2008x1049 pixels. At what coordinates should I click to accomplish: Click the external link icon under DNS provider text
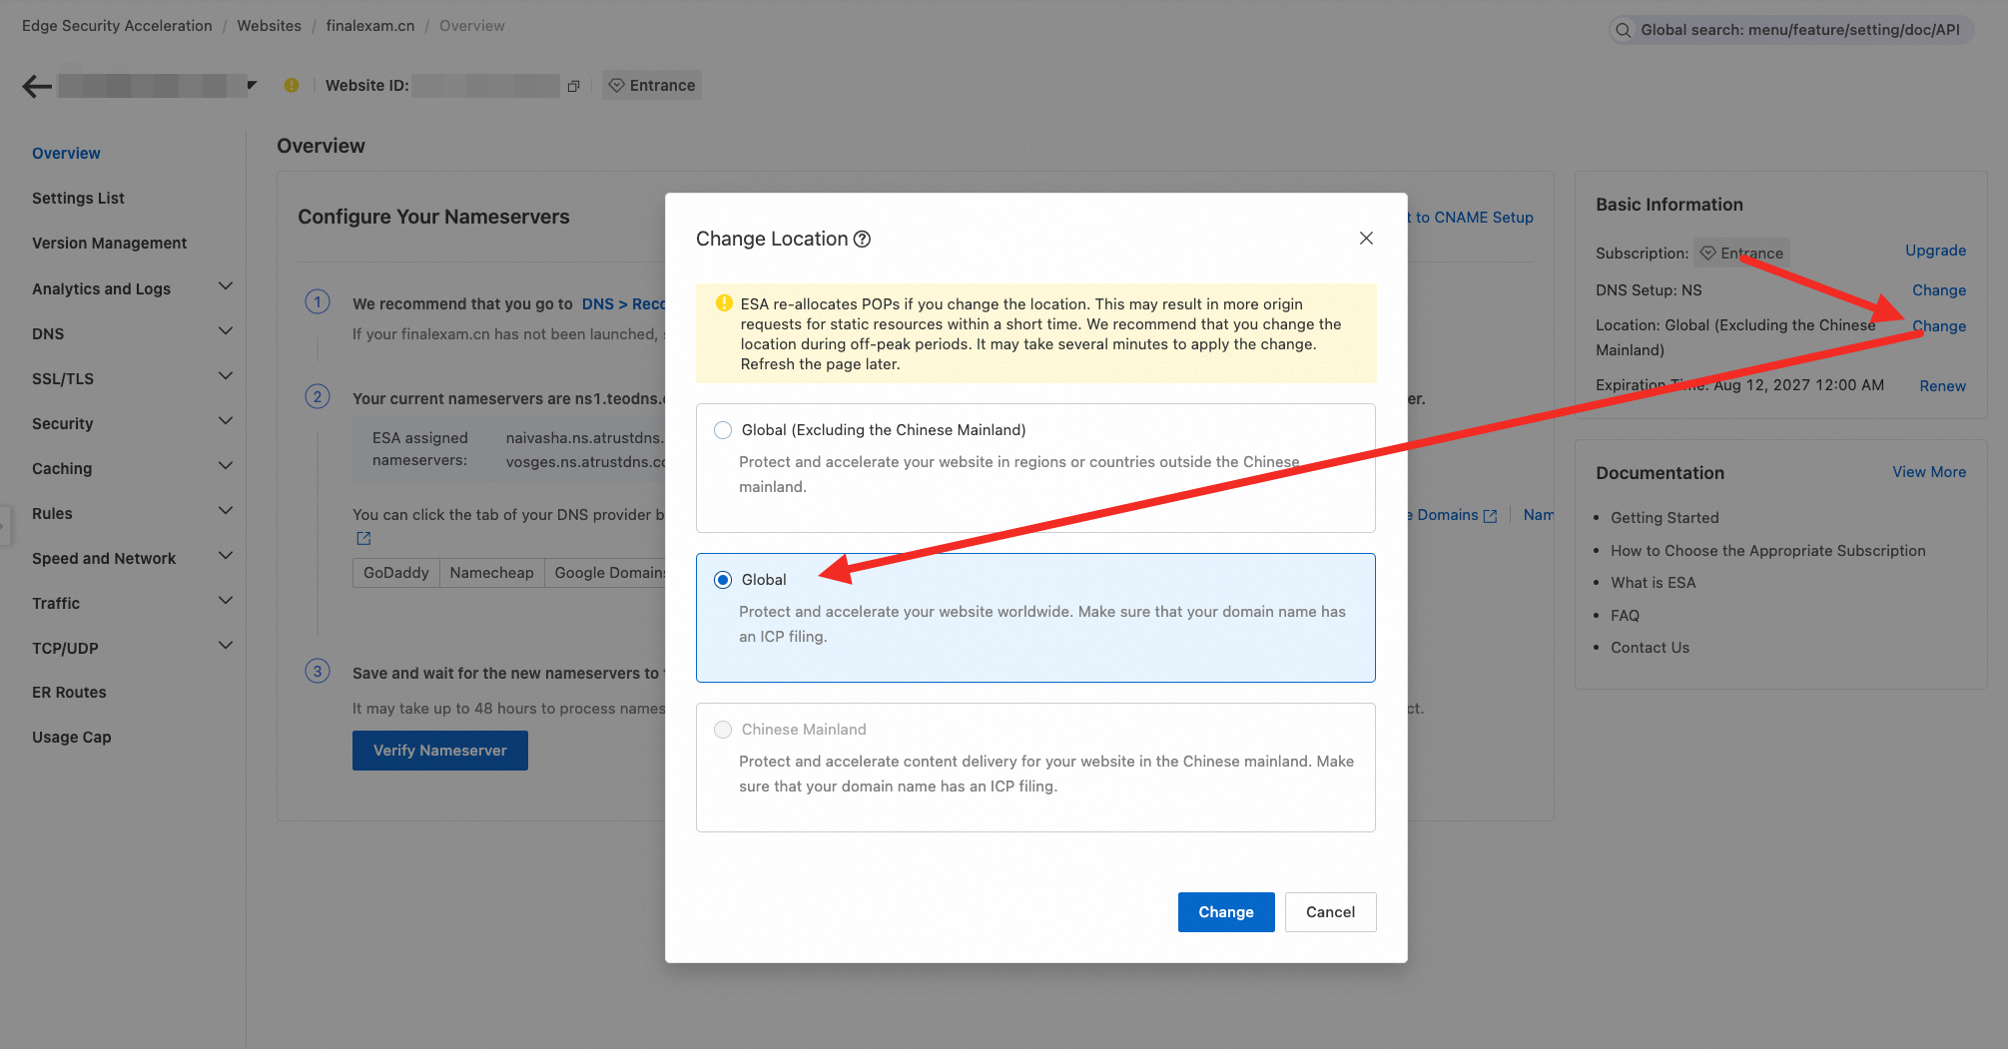pyautogui.click(x=363, y=539)
